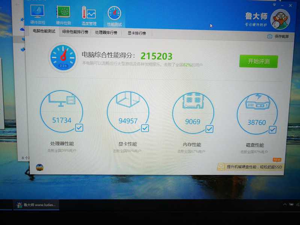Click the processor performance circle icon
The height and width of the screenshot is (225, 300).
[61, 112]
